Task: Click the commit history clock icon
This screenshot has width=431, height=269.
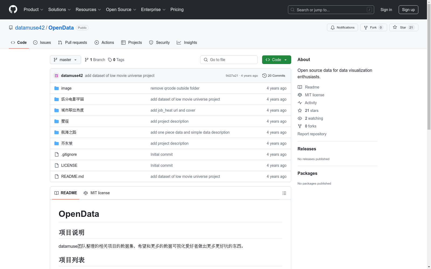Action: click(265, 76)
